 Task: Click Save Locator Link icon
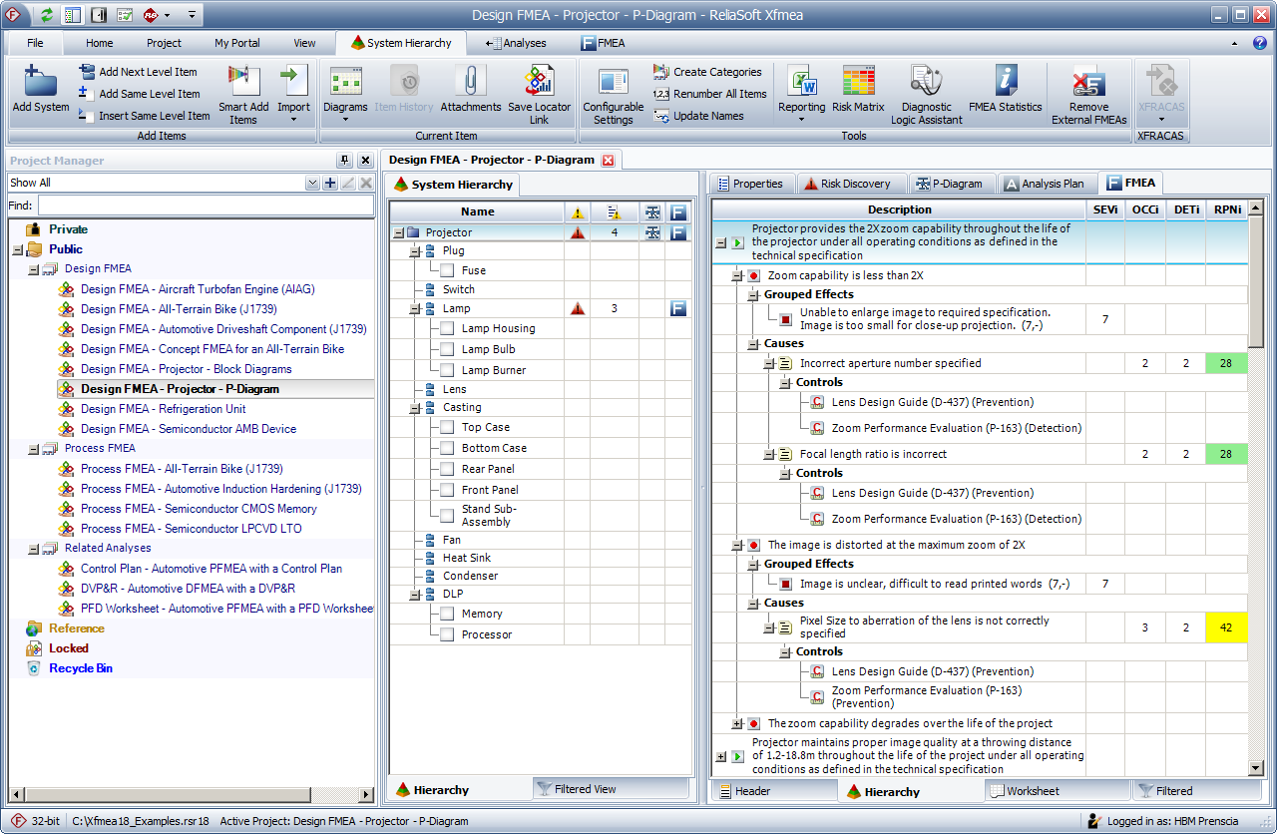tap(539, 82)
